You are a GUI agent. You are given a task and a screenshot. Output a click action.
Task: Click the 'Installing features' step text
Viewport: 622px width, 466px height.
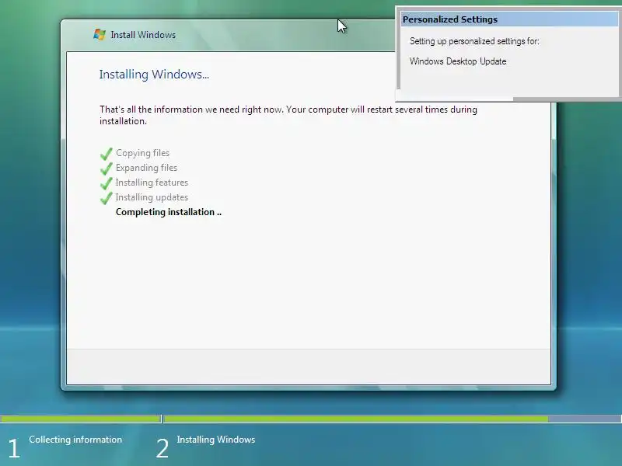tap(152, 183)
